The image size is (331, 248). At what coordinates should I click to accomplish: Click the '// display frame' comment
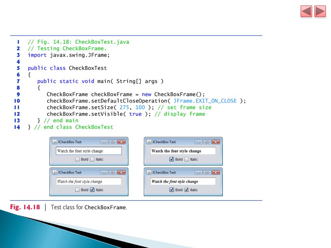(x=180, y=114)
